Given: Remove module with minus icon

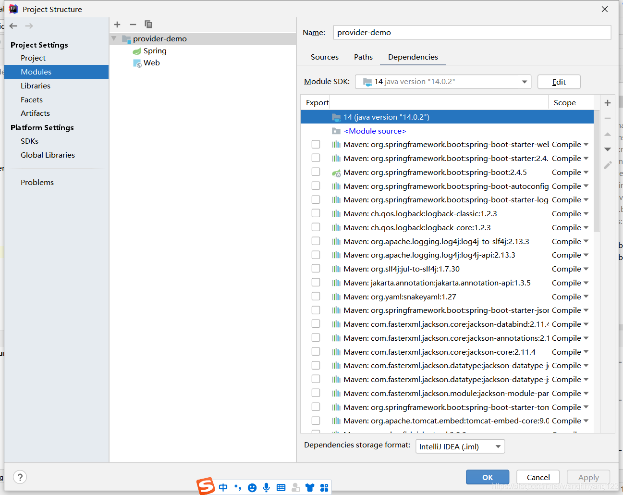Looking at the screenshot, I should click(x=133, y=25).
